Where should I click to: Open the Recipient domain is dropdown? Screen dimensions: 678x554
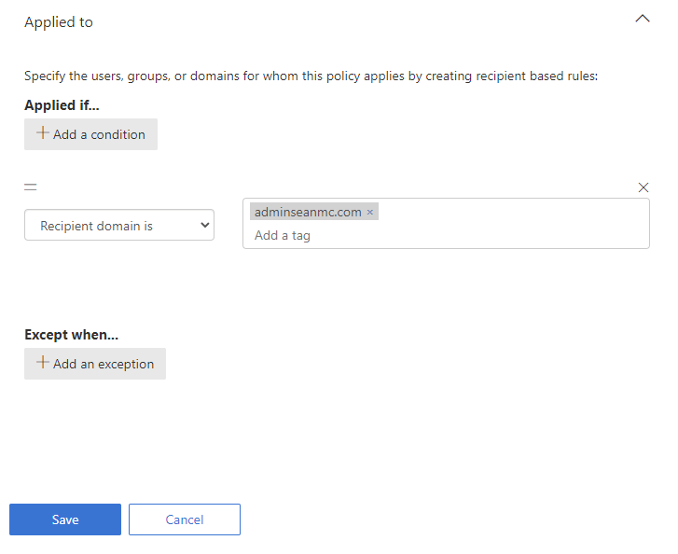118,226
